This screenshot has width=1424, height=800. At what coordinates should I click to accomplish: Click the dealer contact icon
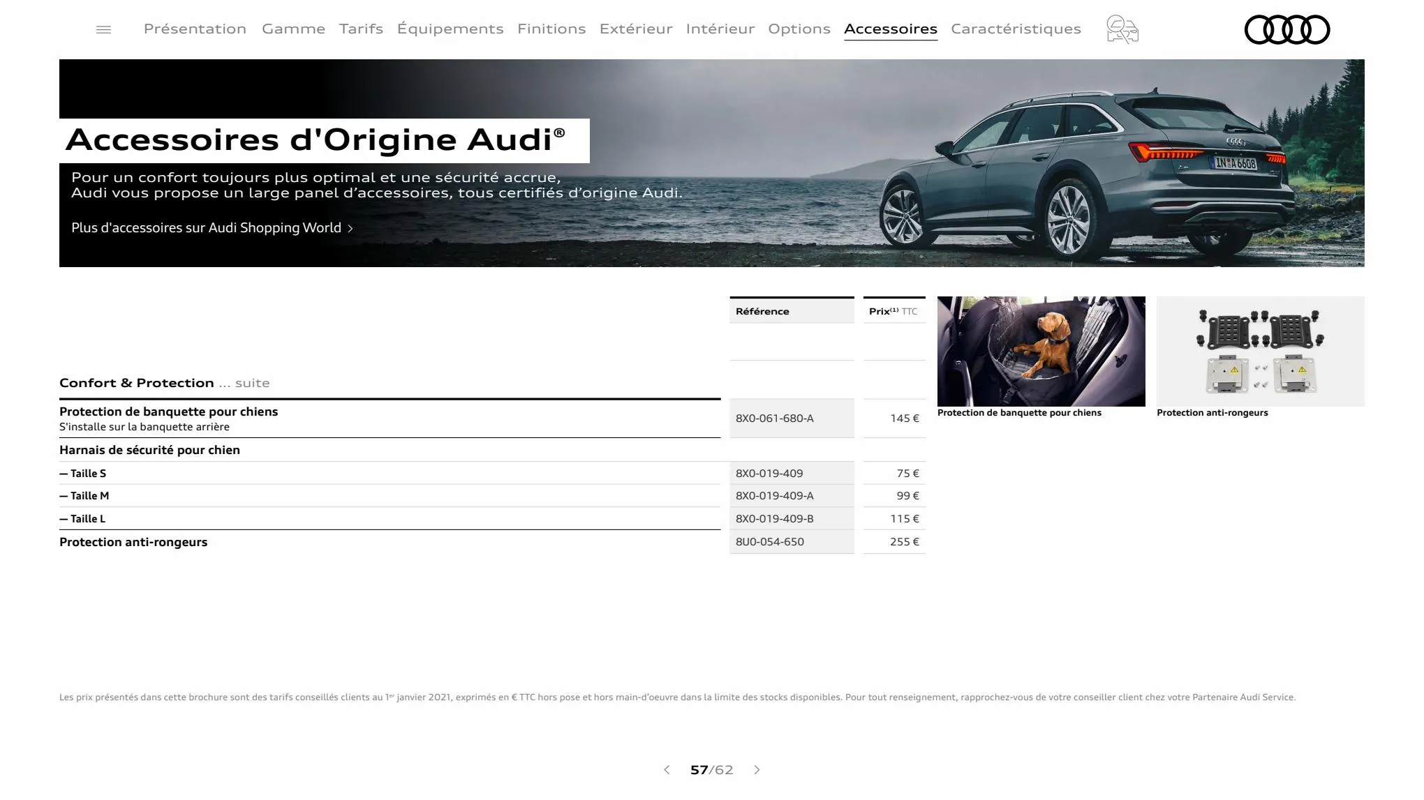(1122, 29)
